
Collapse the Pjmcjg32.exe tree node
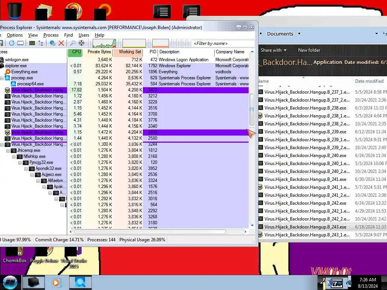(x=20, y=162)
